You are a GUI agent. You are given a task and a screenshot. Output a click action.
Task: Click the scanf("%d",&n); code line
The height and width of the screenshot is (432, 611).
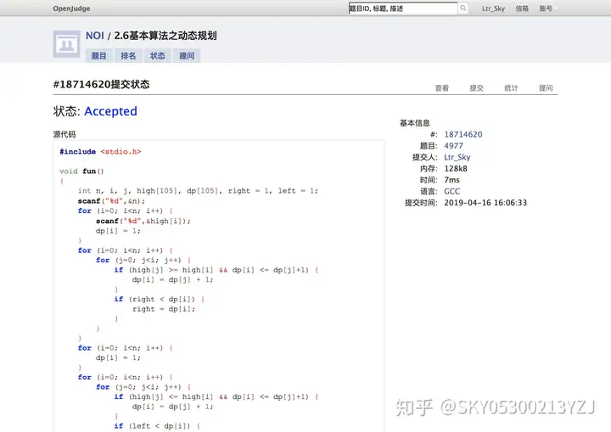click(x=111, y=201)
